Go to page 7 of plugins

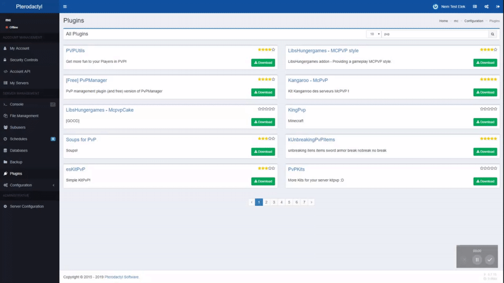(304, 202)
